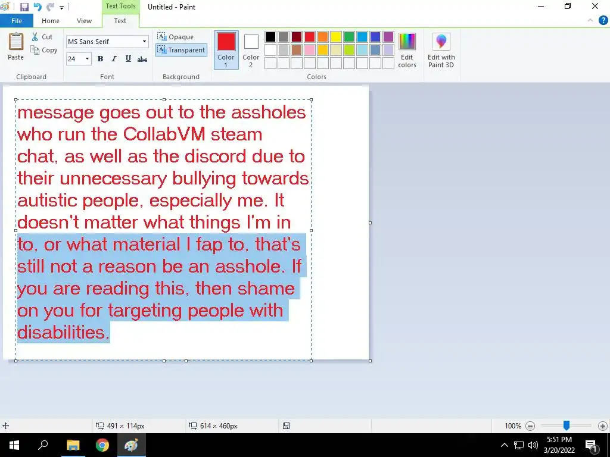Switch to the Home ribbon tab
The width and height of the screenshot is (610, 457).
coord(51,21)
